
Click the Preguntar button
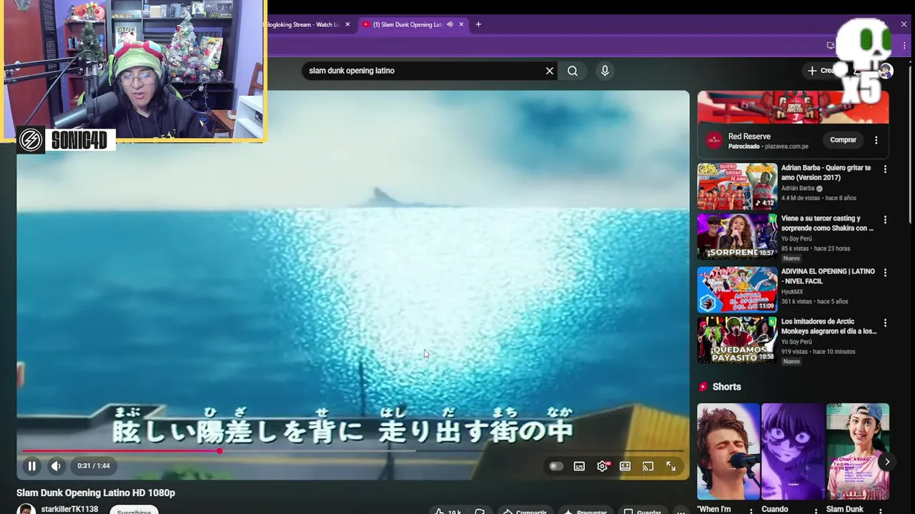[585, 511]
